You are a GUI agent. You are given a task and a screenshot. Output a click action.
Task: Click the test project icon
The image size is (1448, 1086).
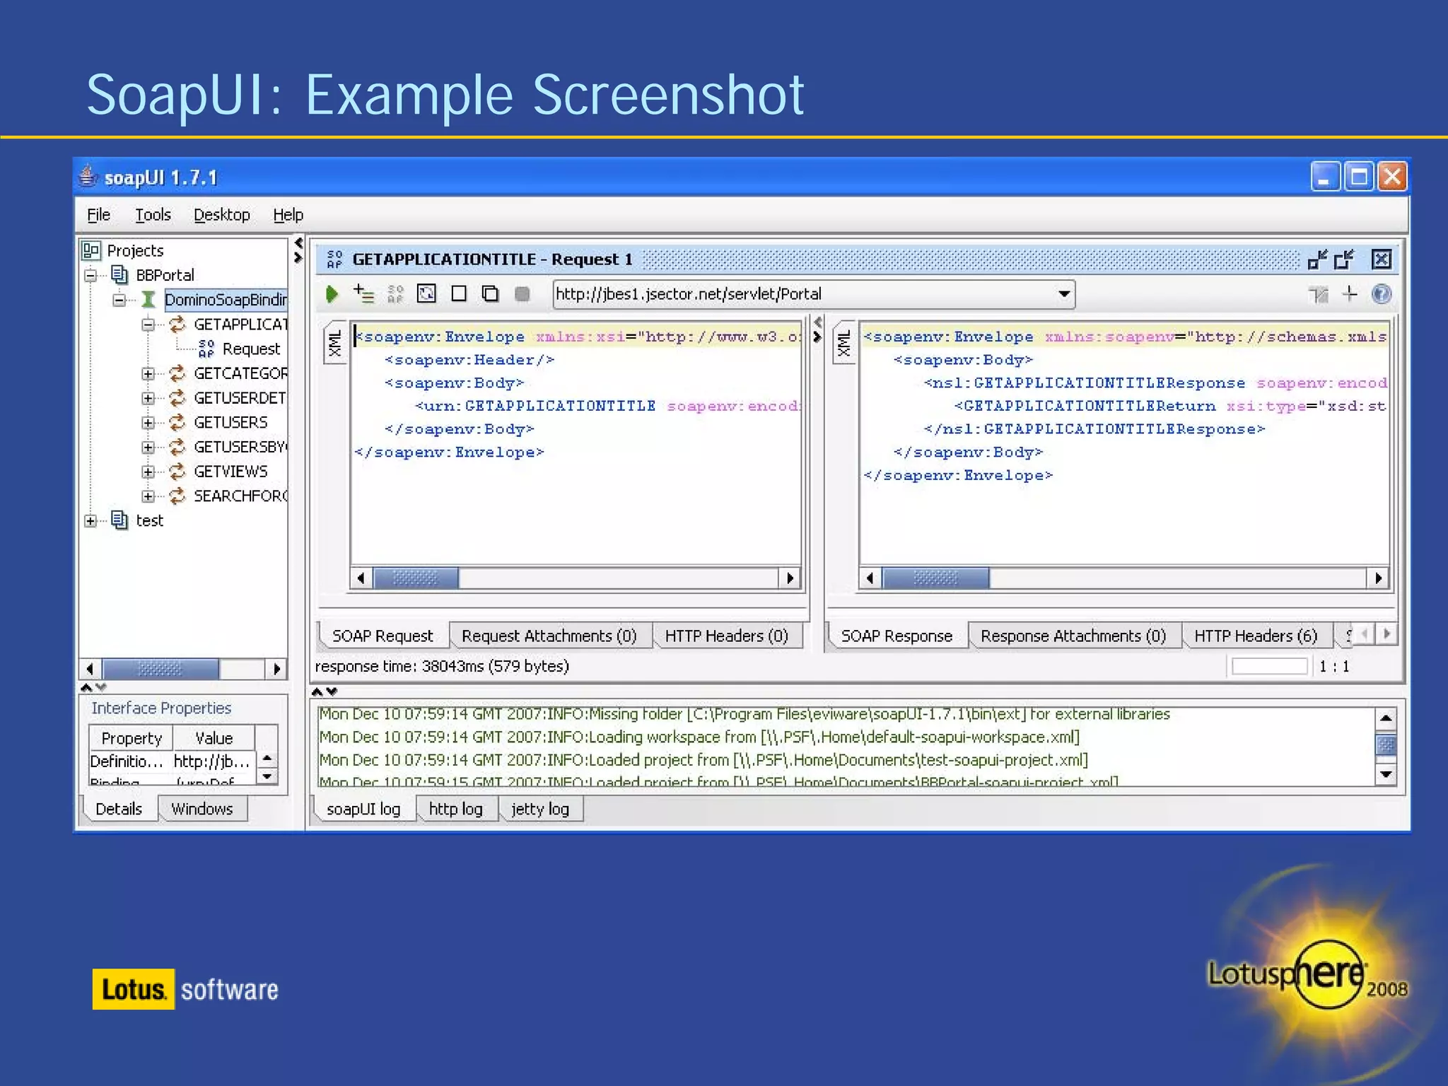[x=119, y=520]
